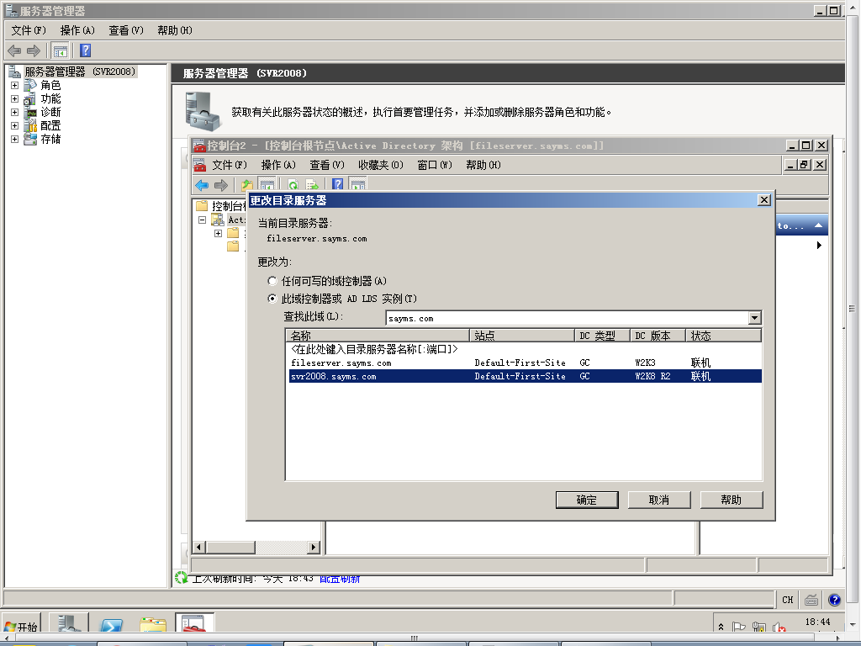
Task: Select the fileserver.sayms.com server row
Action: click(341, 363)
